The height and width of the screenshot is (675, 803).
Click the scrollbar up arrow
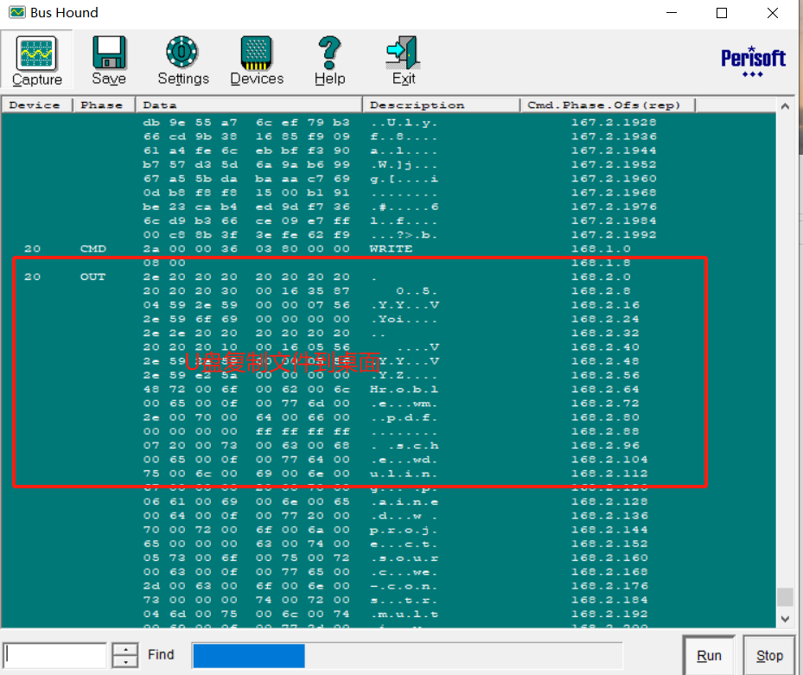(785, 106)
